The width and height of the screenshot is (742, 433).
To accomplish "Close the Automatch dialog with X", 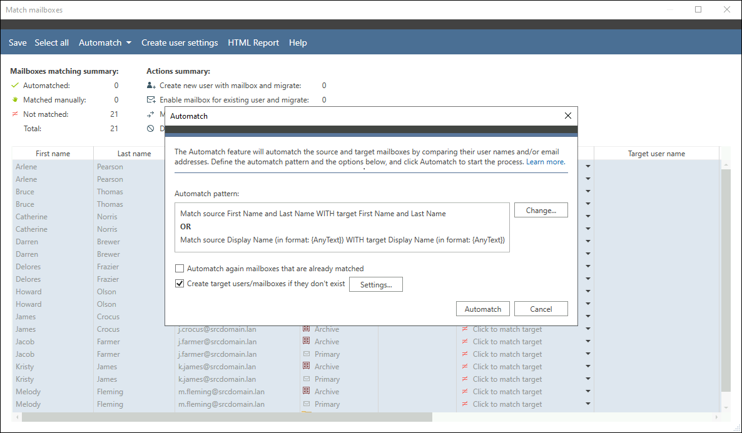I will (x=568, y=116).
